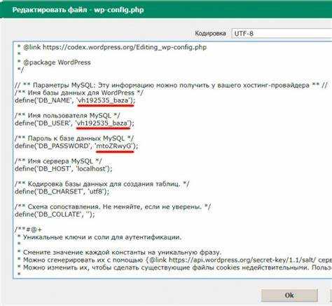Screen dimensions: 332x306
Task: Click the 'Схема сопоставления' comment line
Action: point(113,207)
